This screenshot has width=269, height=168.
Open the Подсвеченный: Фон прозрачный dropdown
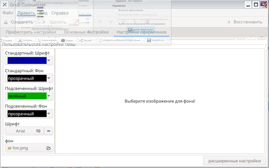click(29, 114)
